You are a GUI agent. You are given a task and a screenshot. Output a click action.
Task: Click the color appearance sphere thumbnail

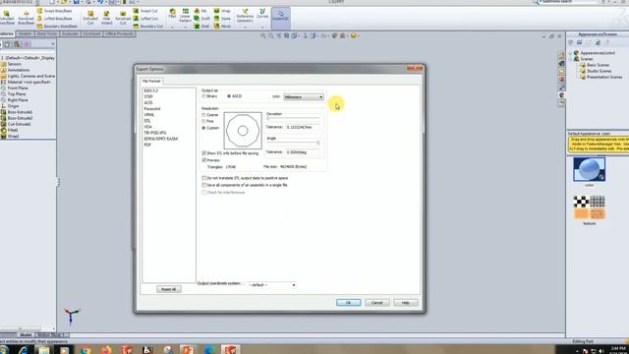[x=589, y=169]
